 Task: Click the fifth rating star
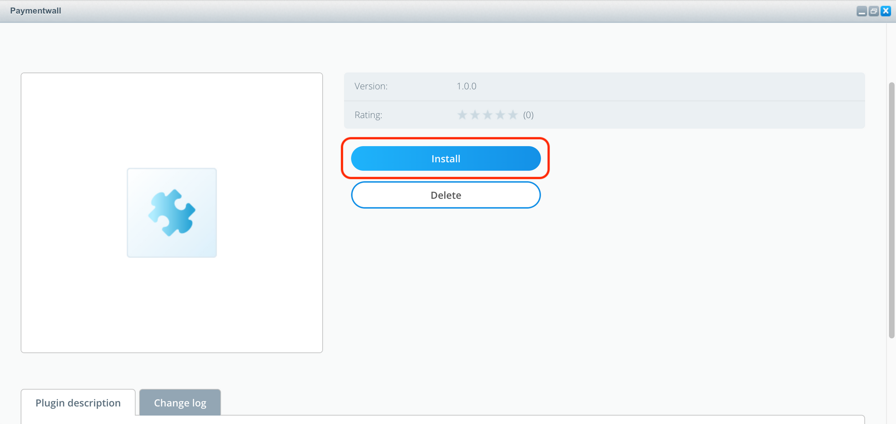(513, 115)
